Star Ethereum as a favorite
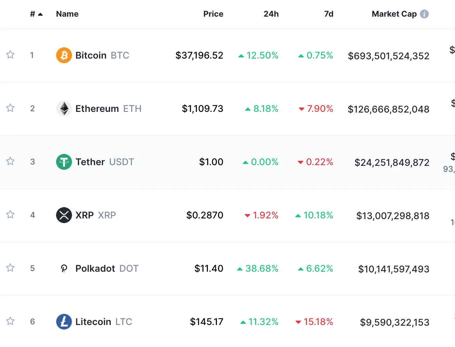 (10, 108)
